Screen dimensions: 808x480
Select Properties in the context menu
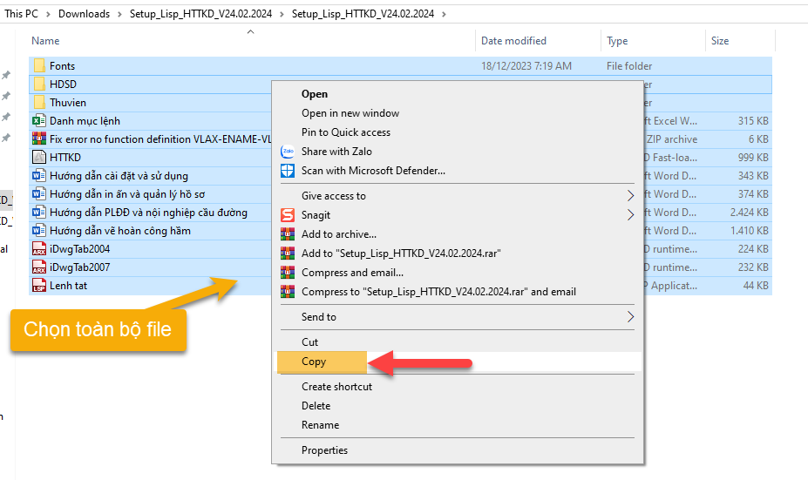324,450
